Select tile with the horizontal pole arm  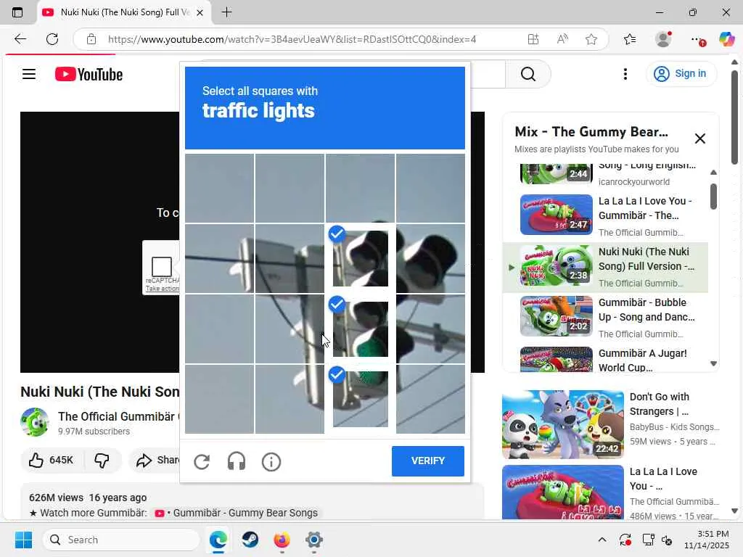[x=430, y=329]
